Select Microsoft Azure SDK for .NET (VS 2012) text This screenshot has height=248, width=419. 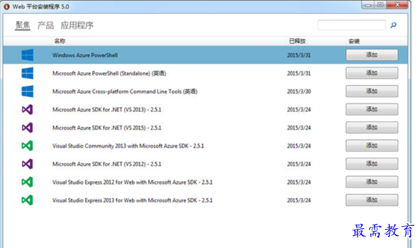107,164
